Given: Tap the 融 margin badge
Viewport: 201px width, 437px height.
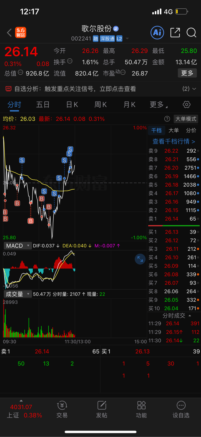Looking at the screenshot, I should tap(96, 39).
